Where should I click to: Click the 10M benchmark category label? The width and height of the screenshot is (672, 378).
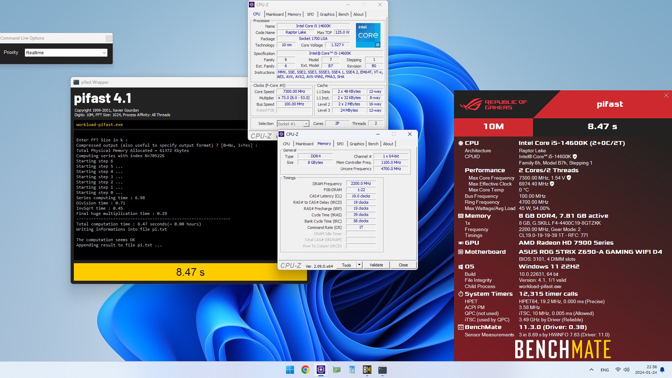tap(493, 127)
